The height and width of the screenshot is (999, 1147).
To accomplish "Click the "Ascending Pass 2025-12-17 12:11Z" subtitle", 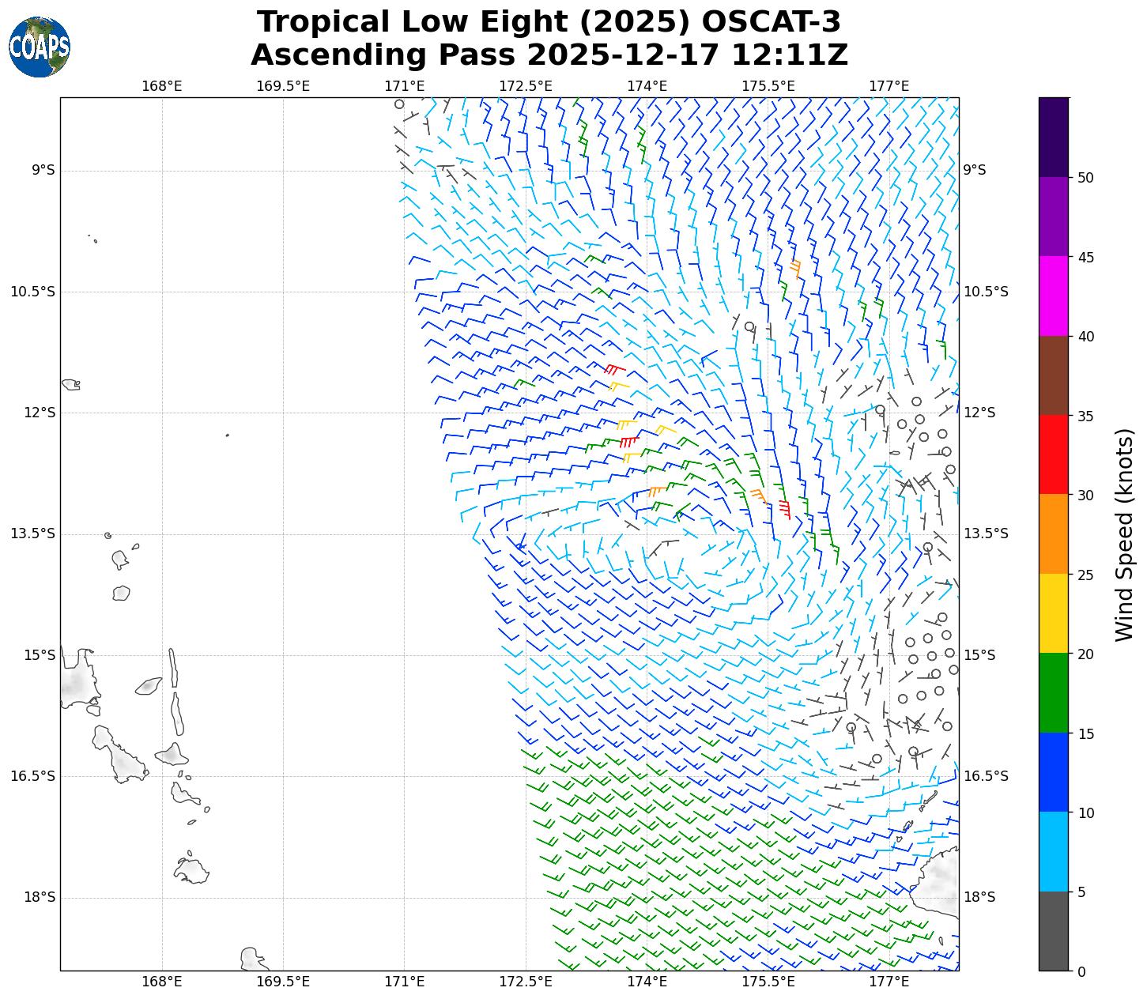I will coord(549,55).
